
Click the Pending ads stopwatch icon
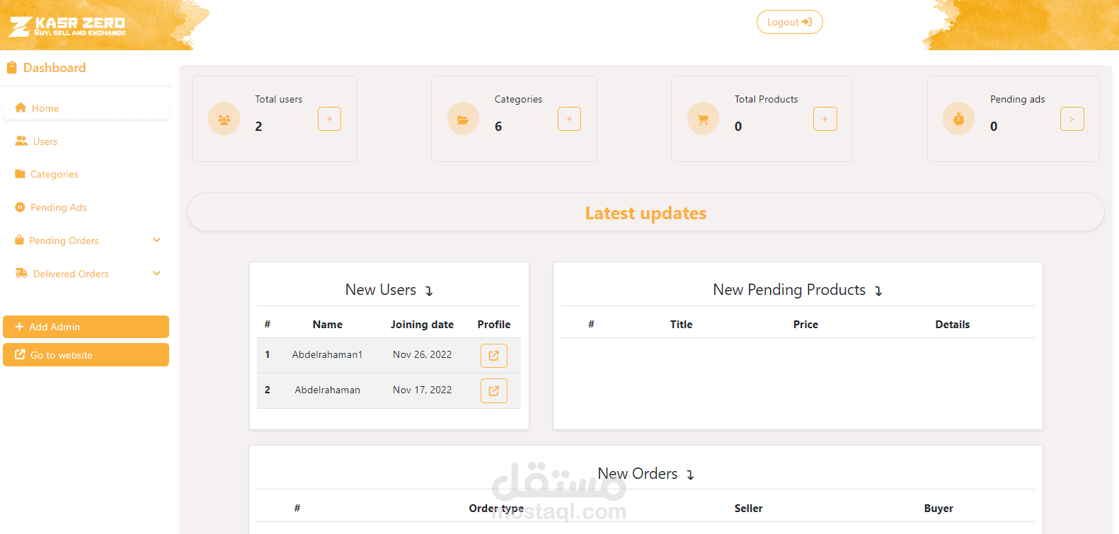958,120
